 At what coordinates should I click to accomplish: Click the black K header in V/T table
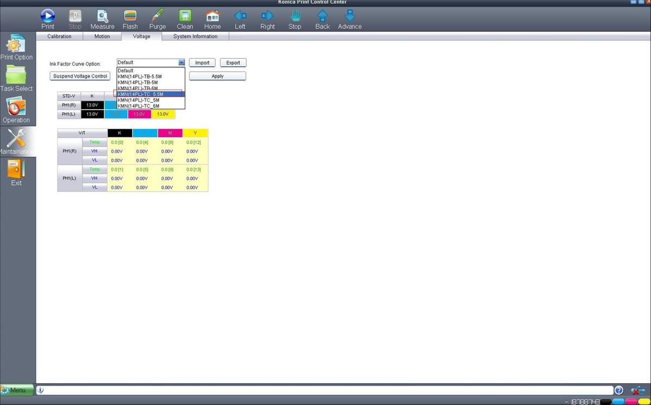pos(120,133)
